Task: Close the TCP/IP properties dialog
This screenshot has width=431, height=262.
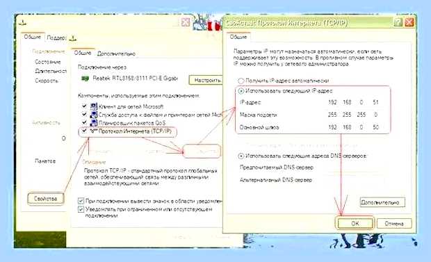Action: (409, 22)
